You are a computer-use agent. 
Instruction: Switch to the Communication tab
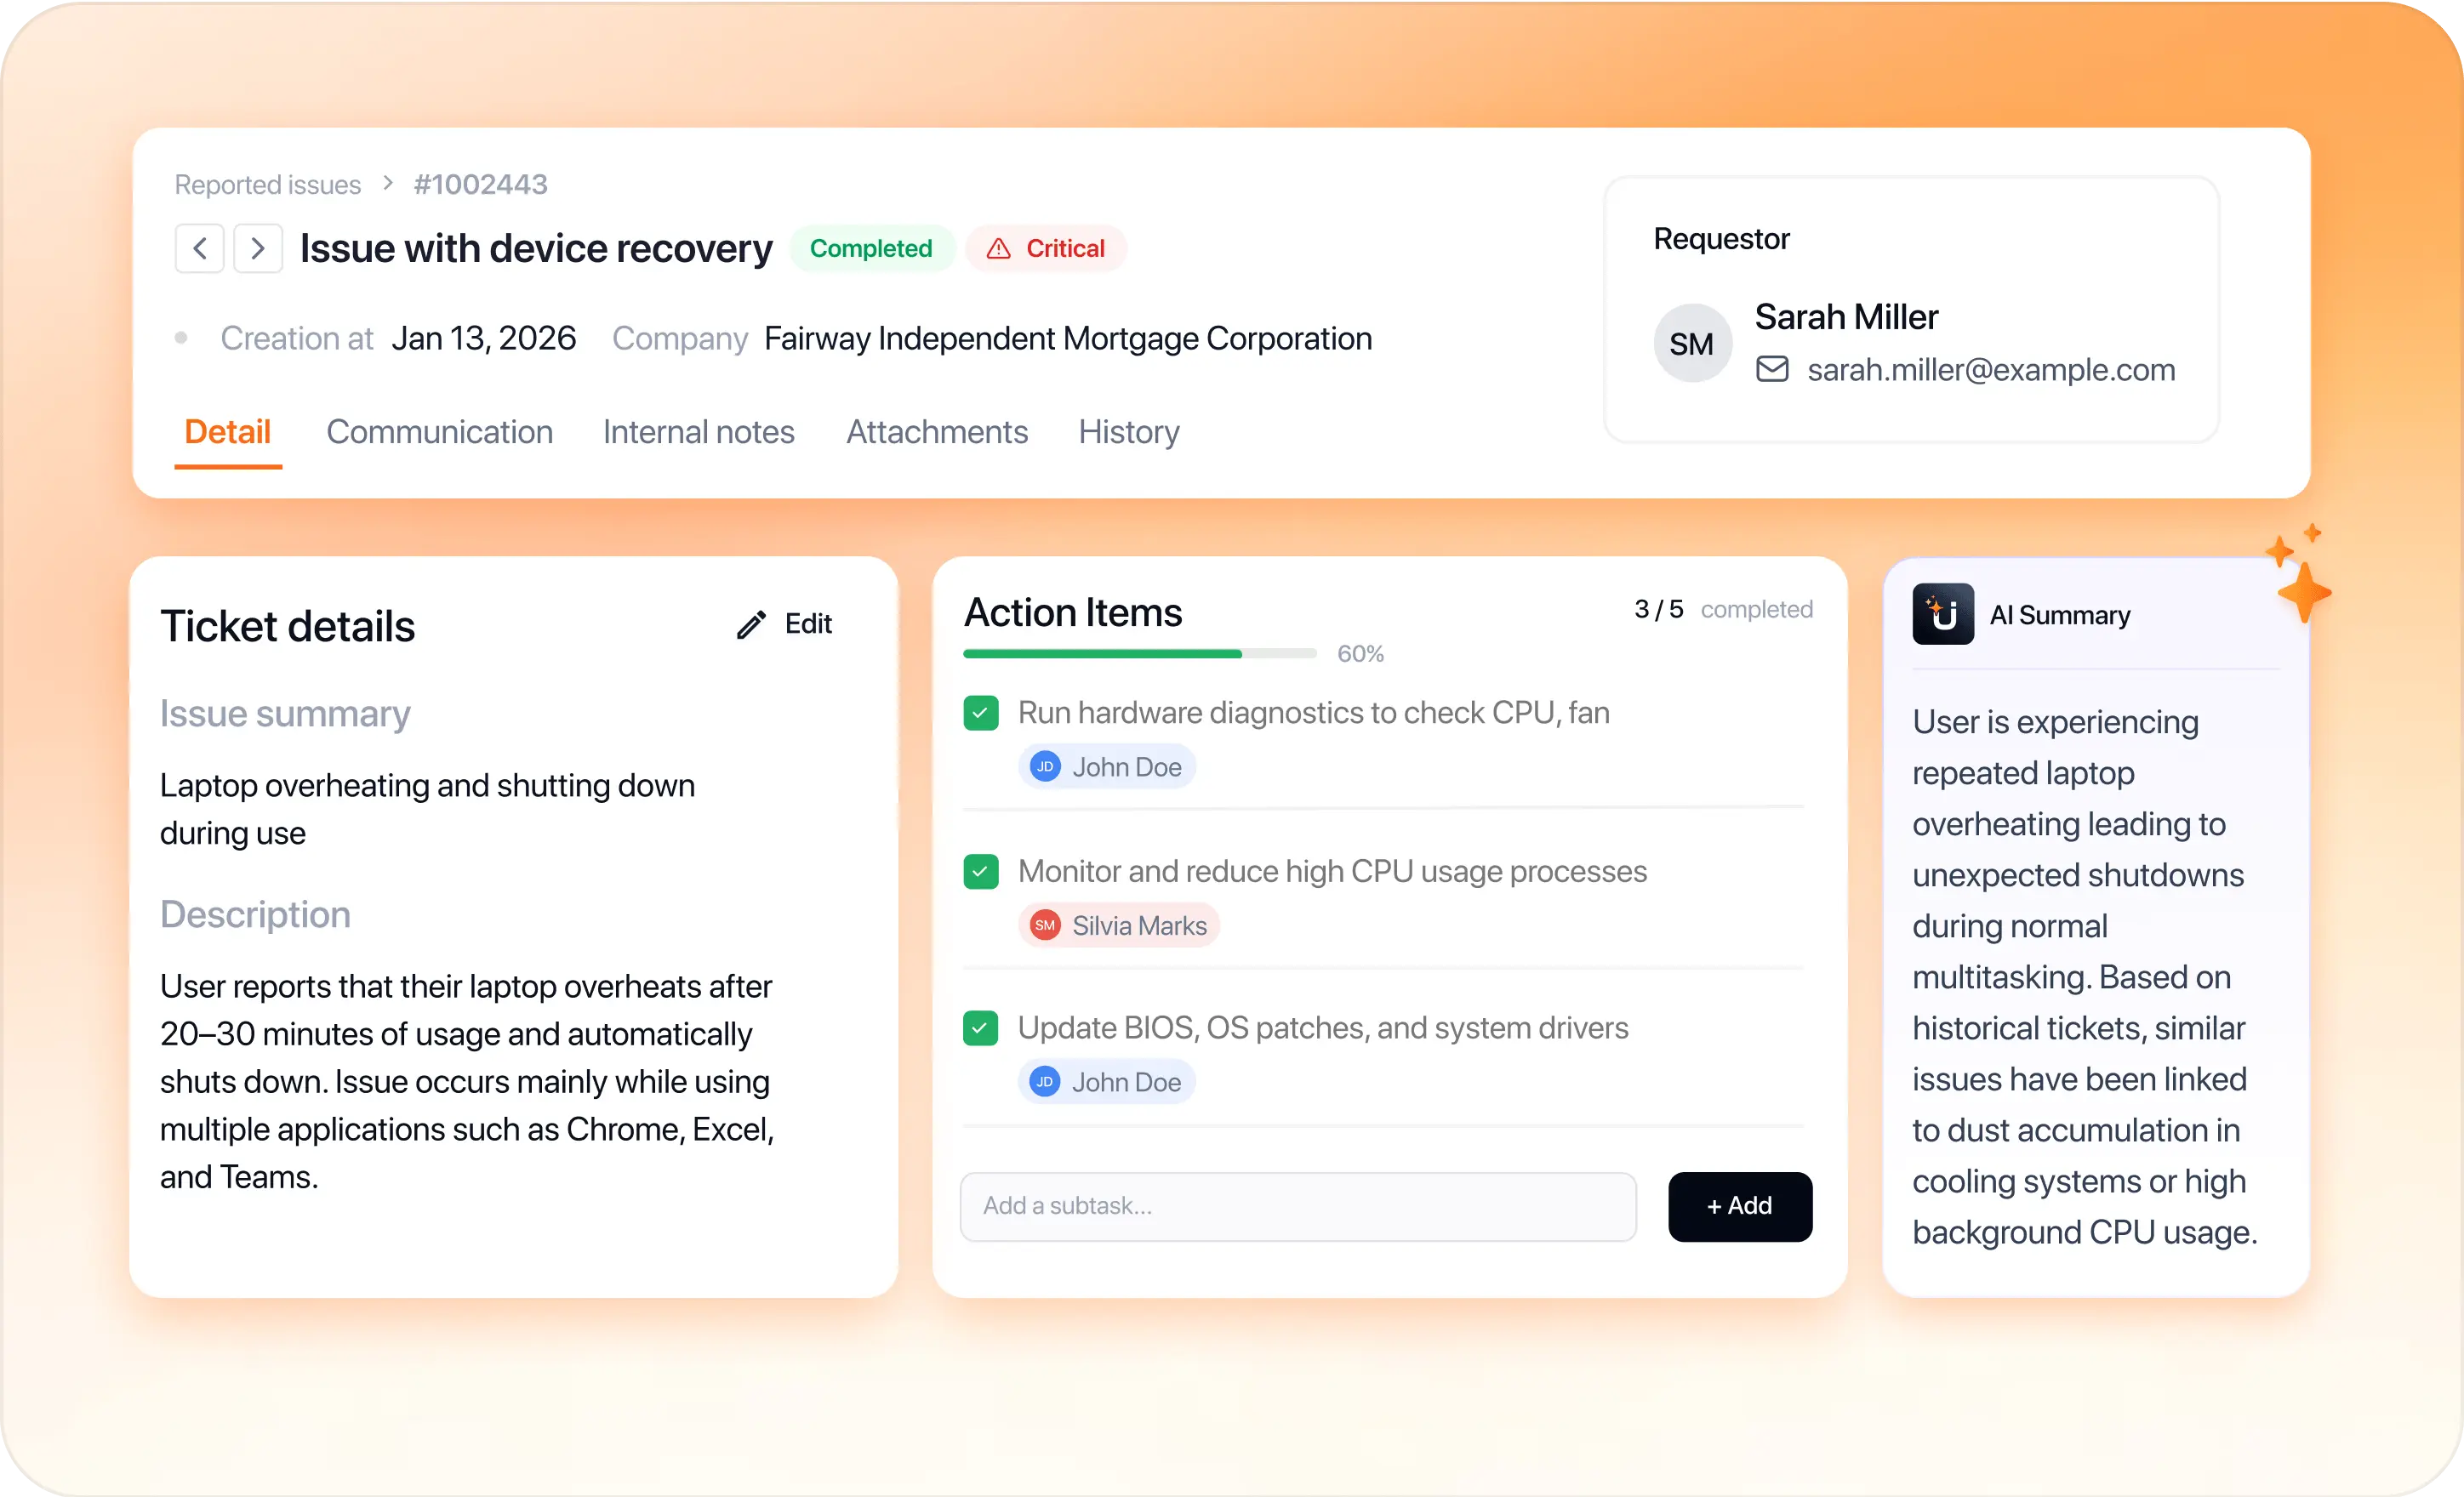point(440,432)
